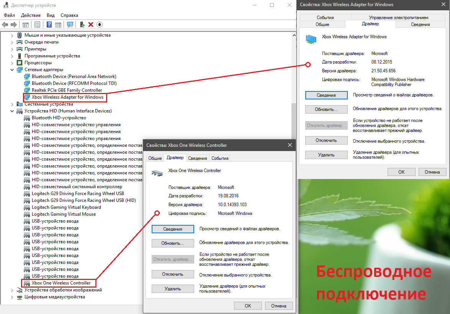Click the update driver icon with green arrow

pyautogui.click(x=82, y=24)
